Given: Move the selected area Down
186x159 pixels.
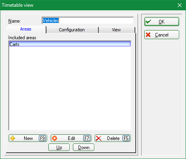Looking at the screenshot, I should [x=84, y=148].
